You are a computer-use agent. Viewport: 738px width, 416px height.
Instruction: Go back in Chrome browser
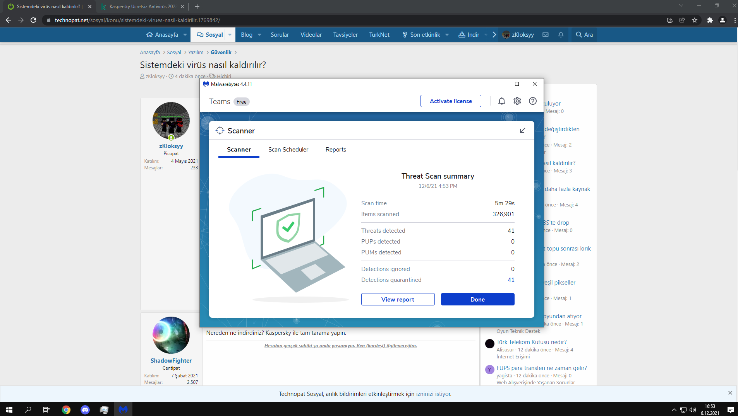click(x=9, y=20)
